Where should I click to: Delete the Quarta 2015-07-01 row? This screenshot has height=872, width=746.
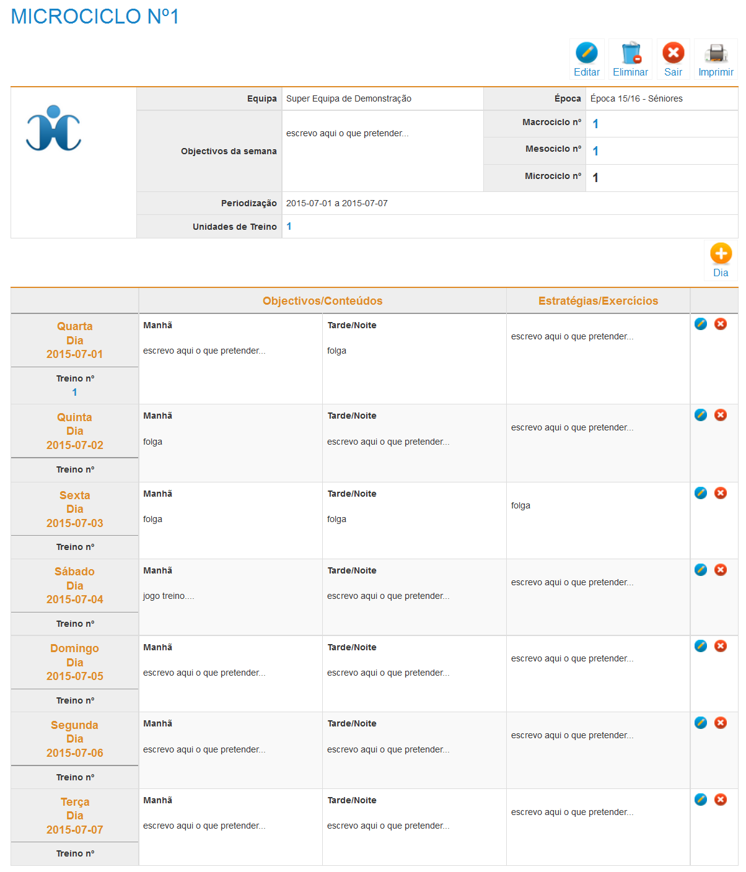pos(721,324)
